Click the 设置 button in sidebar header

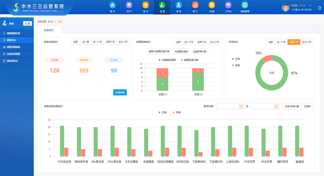pos(28,23)
